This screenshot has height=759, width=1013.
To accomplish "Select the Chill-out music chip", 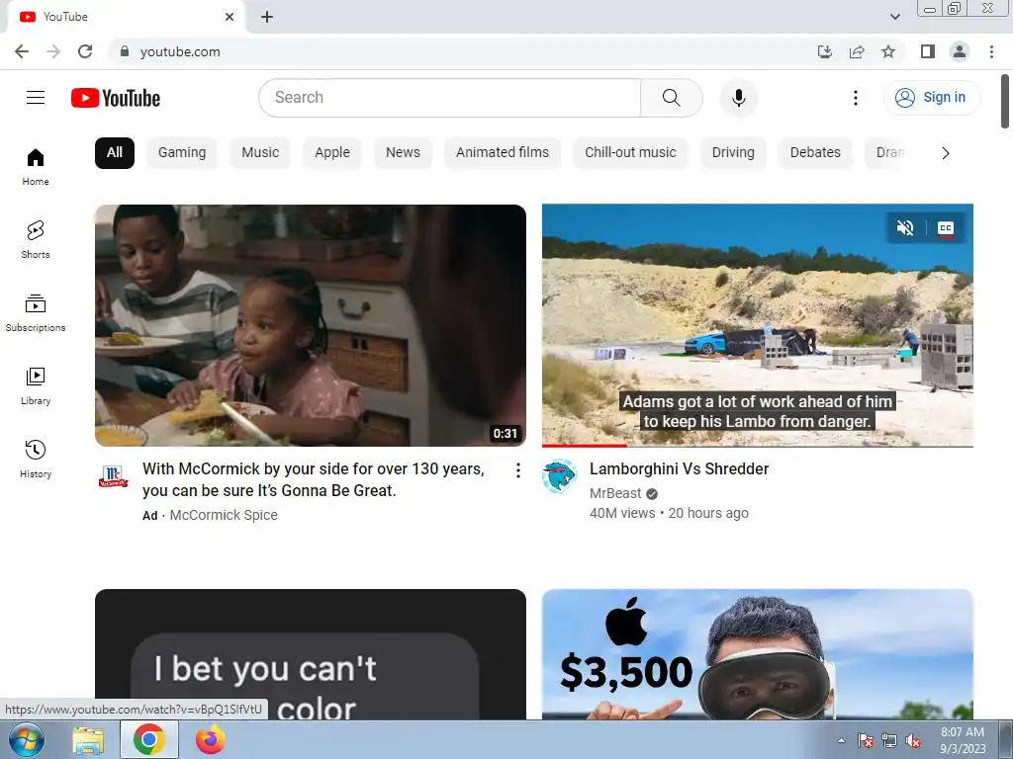I will pyautogui.click(x=630, y=153).
